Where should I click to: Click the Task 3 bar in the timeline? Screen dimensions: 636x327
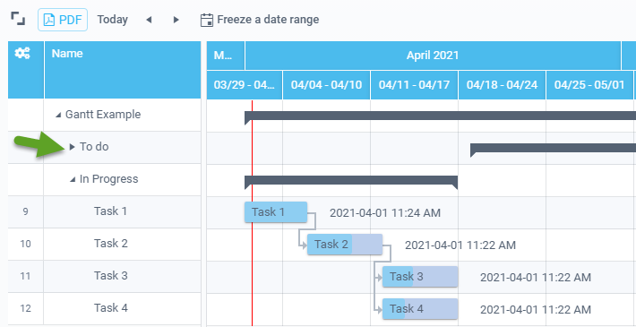[x=420, y=277]
